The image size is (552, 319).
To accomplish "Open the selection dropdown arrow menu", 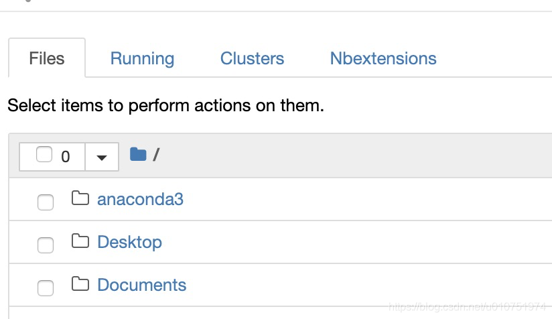I will (102, 157).
